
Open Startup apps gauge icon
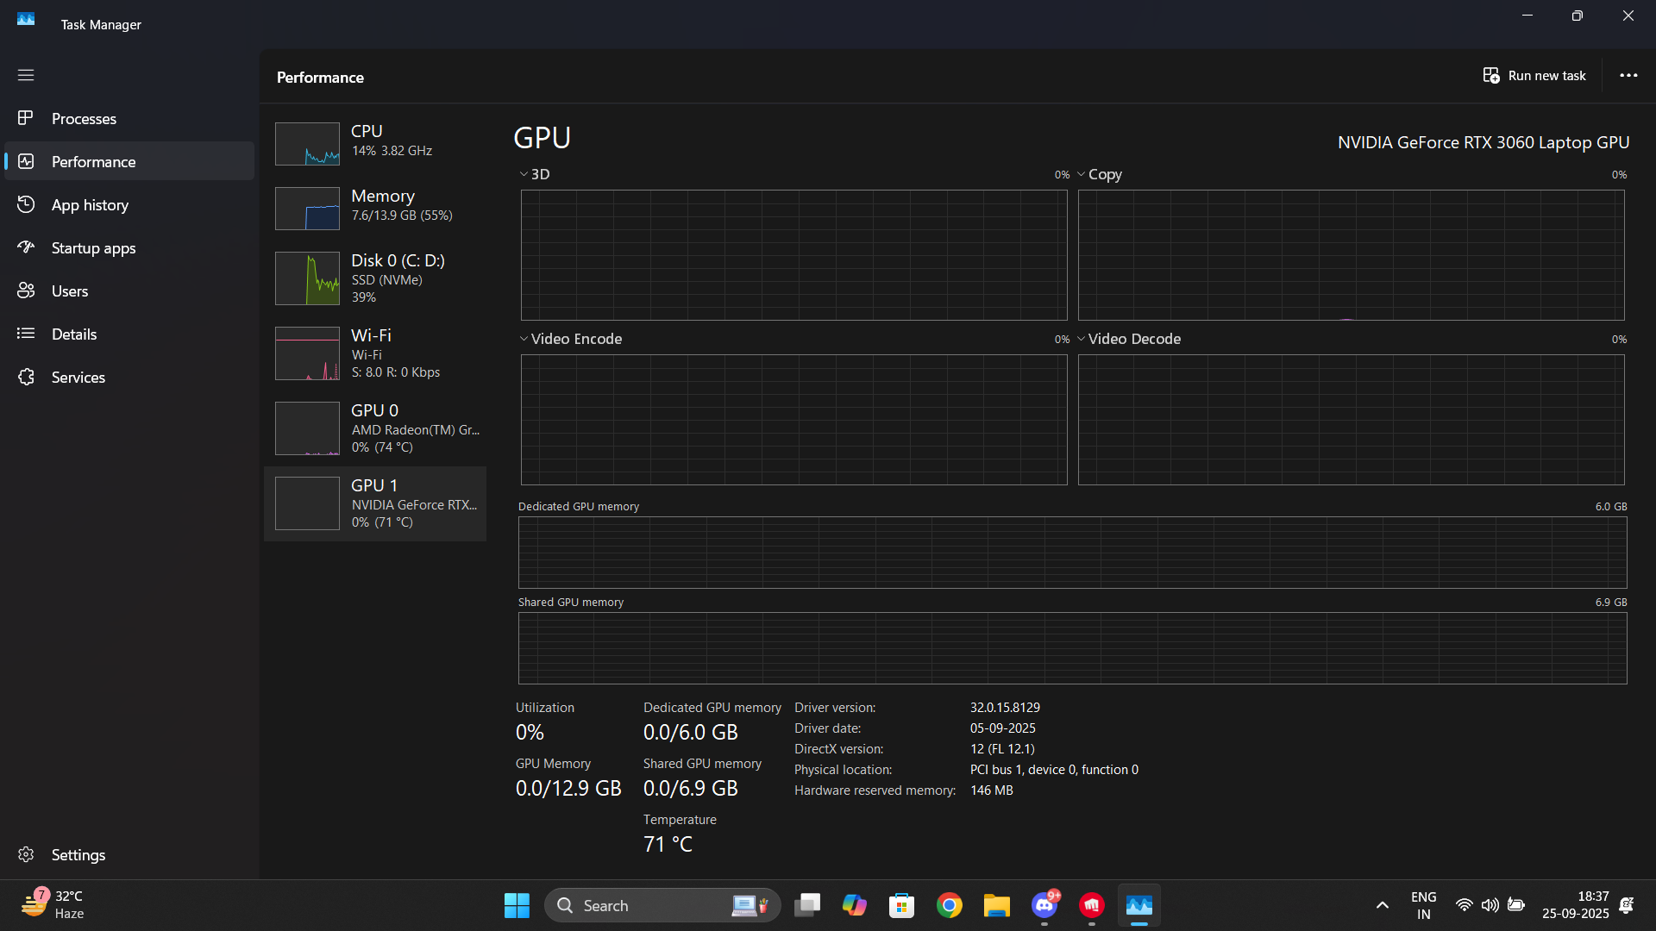(x=26, y=247)
